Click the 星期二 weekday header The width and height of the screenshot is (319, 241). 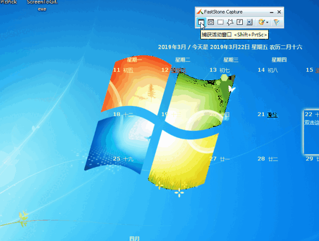(x=183, y=60)
